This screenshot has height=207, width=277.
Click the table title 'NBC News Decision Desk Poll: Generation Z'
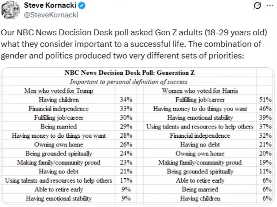129,73
